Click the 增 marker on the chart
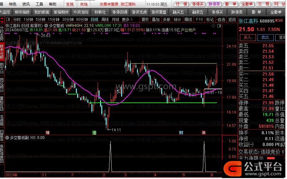Image resolution: width=287 pixels, height=179 pixels. (48, 133)
